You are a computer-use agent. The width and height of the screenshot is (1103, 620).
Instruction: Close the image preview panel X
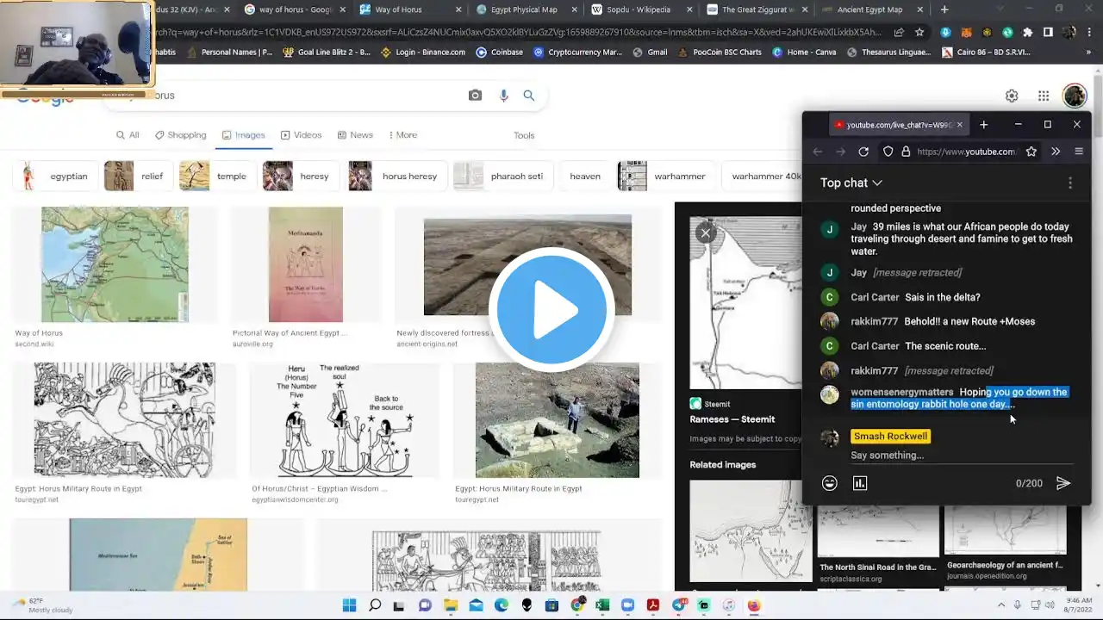(x=706, y=232)
